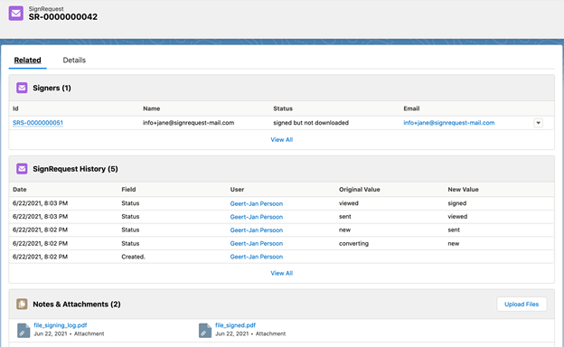This screenshot has width=564, height=347.
Task: Open file_signing_log.pdf attachment
Action: tap(61, 325)
